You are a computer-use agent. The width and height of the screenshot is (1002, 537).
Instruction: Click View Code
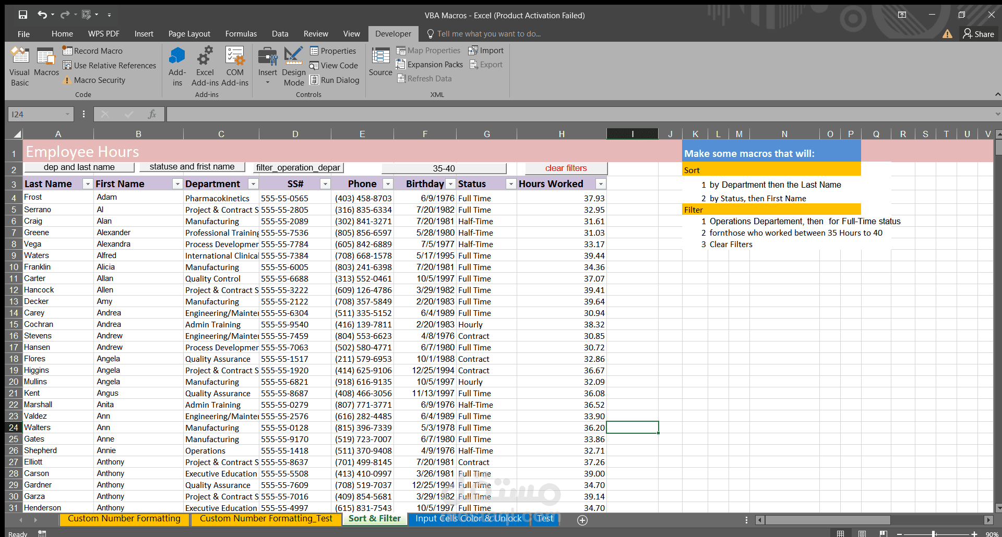point(334,65)
